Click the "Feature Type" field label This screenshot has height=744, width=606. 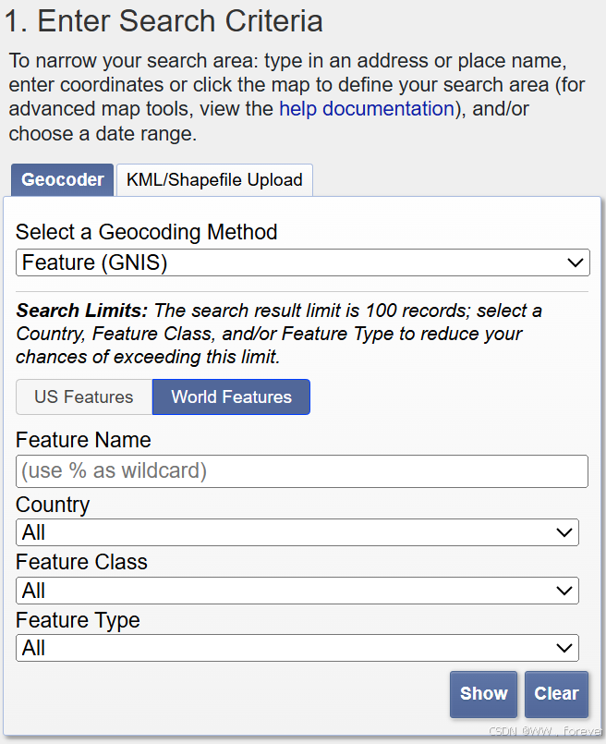click(x=78, y=620)
